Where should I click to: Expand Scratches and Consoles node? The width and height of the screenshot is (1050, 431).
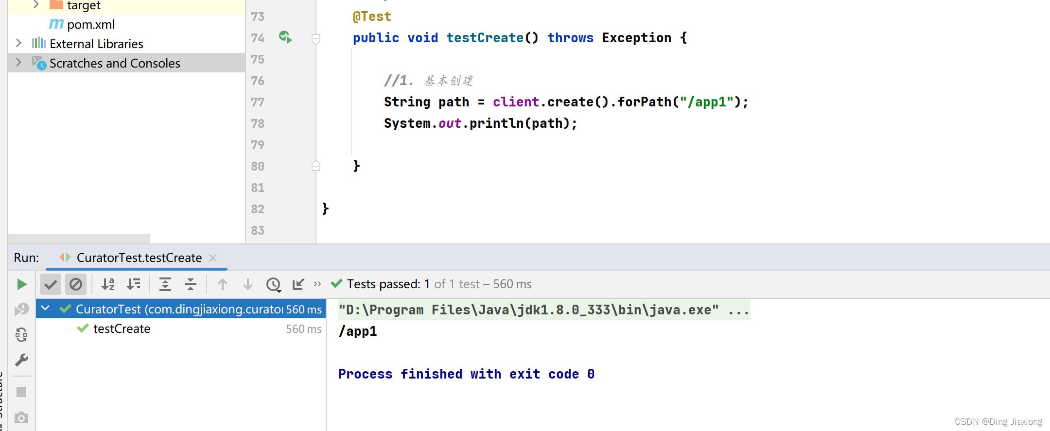(18, 63)
